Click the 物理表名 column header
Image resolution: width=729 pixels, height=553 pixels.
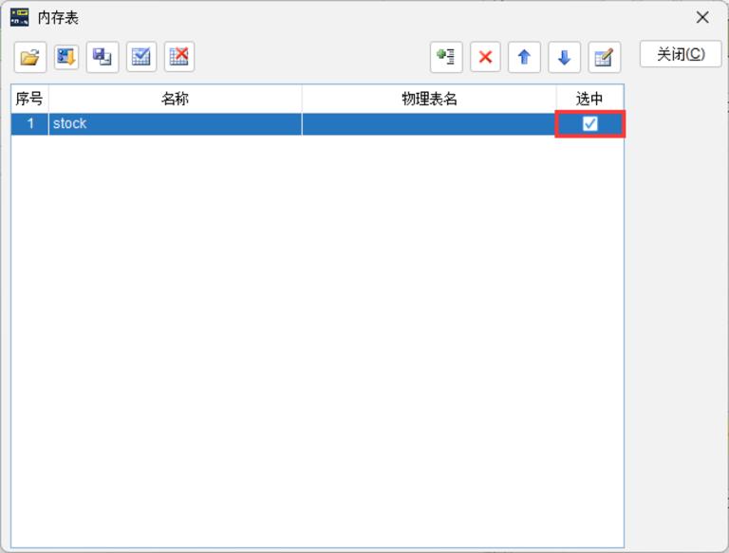429,99
